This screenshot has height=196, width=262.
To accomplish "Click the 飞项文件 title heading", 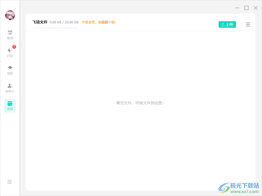I will (40, 22).
